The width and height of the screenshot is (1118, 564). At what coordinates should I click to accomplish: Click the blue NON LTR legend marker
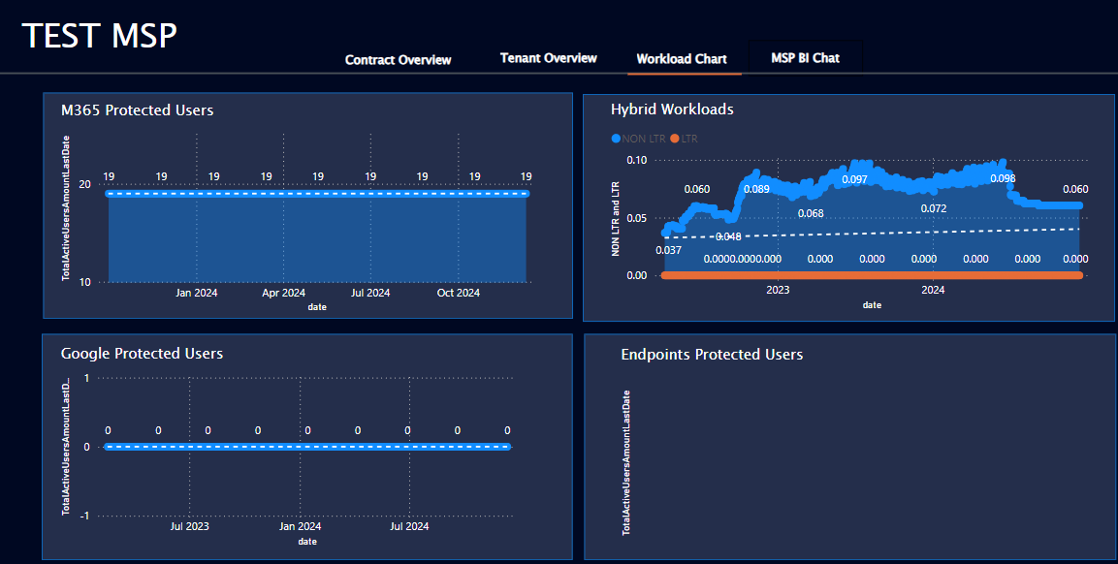tap(617, 139)
